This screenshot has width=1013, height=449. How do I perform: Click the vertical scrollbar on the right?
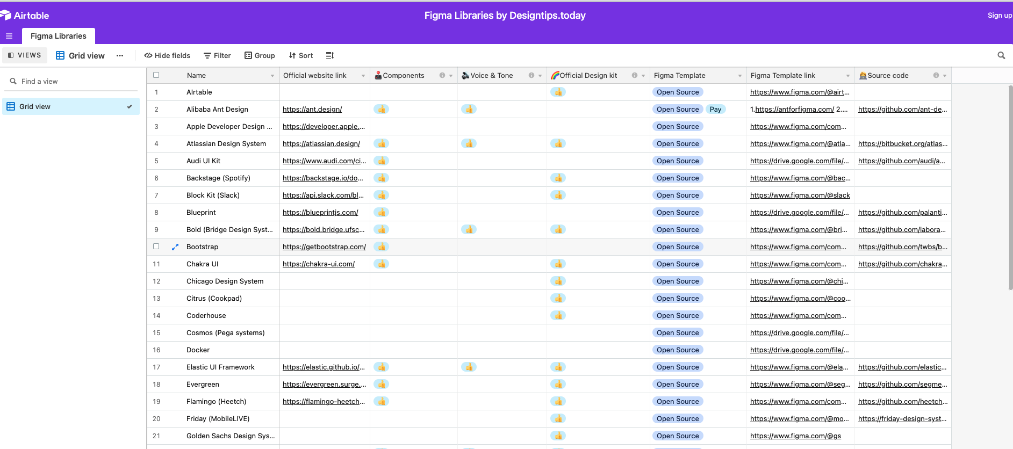[1010, 187]
